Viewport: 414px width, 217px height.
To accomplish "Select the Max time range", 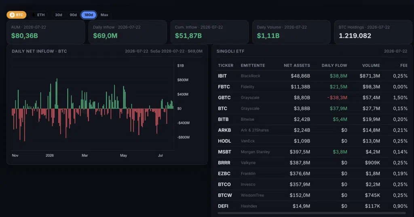I will click(x=104, y=15).
